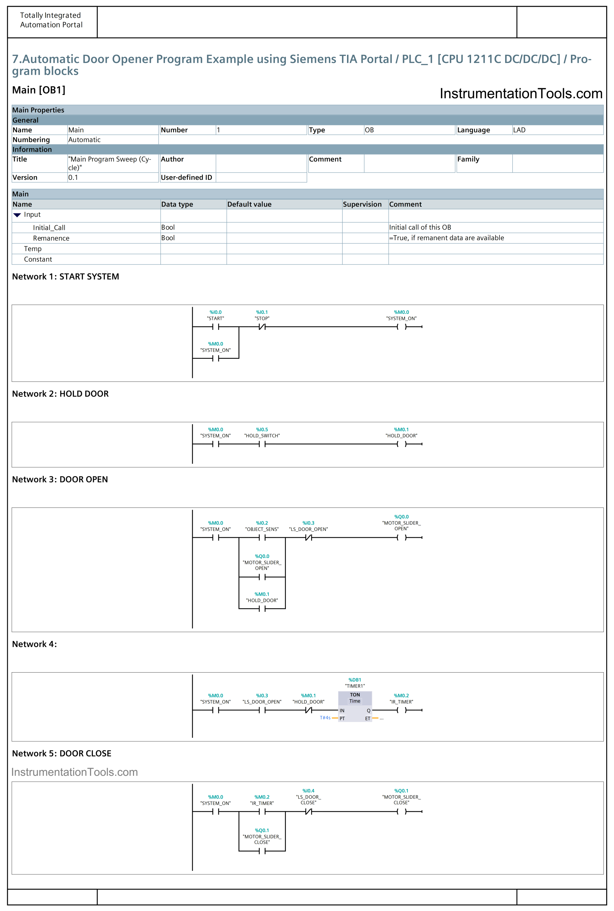
Task: Click the TON Time timer block
Action: 355,706
